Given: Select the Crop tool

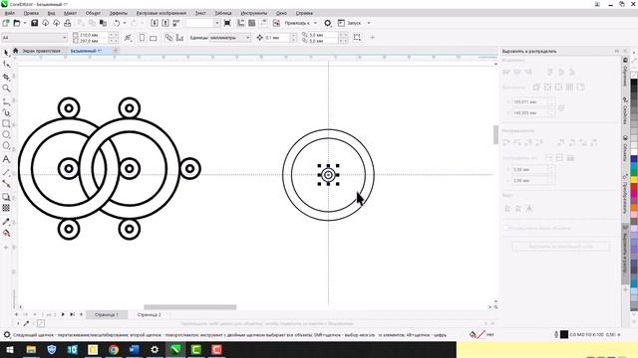Looking at the screenshot, I should [6, 77].
